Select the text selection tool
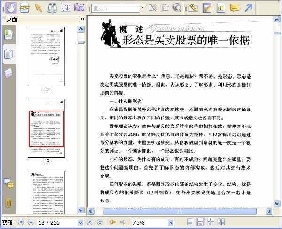282x229 pixels. tap(66, 7)
